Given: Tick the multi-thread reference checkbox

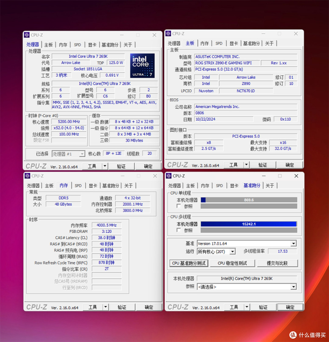Looking at the screenshot, I should point(179,230).
